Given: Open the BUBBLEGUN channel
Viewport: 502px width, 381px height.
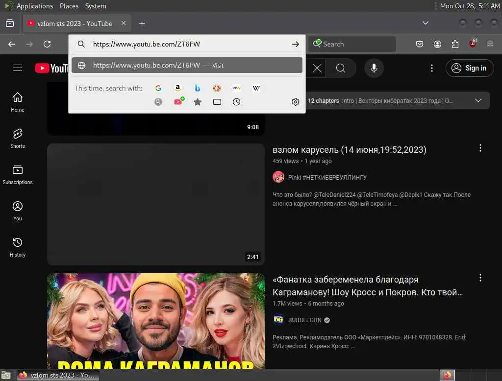Looking at the screenshot, I should click(x=304, y=320).
